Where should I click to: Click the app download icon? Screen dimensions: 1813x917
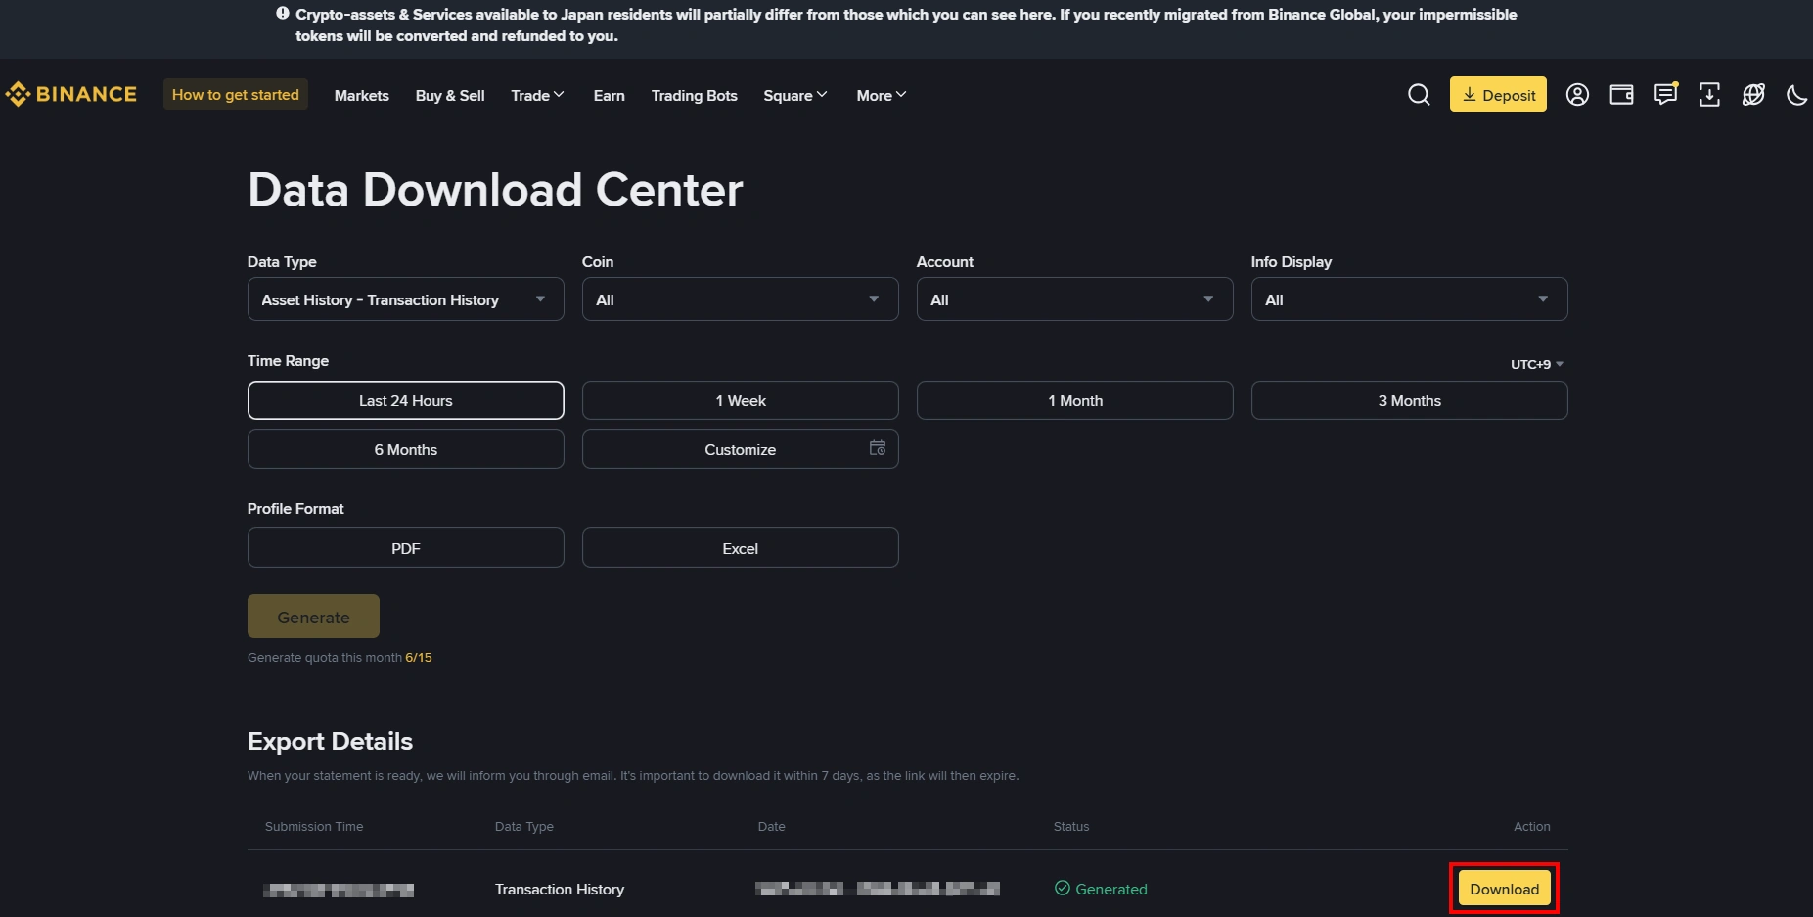(x=1709, y=94)
